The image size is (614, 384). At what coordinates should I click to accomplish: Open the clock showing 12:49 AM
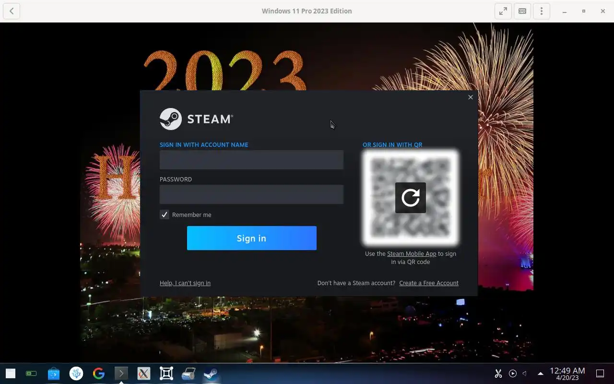(567, 373)
